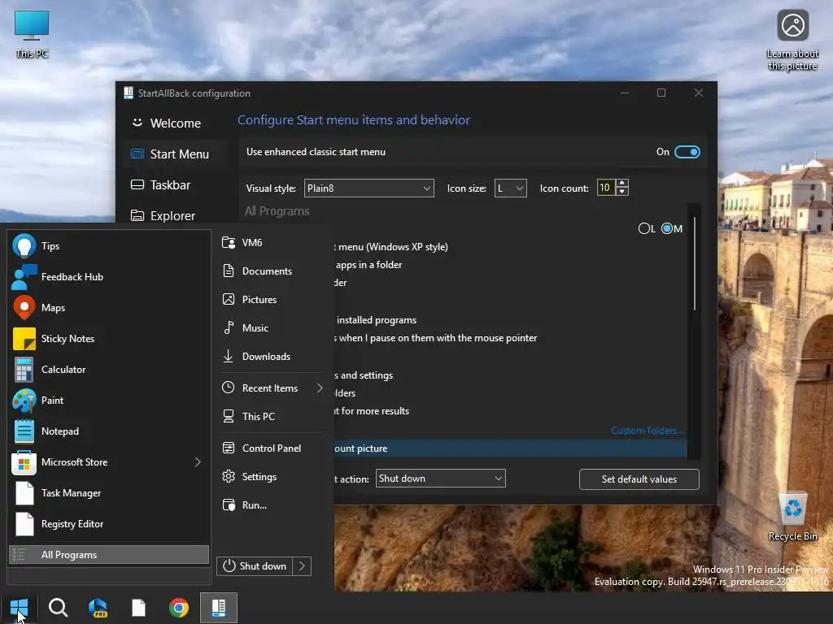Open Tips app from start menu
The height and width of the screenshot is (624, 833).
tap(109, 245)
